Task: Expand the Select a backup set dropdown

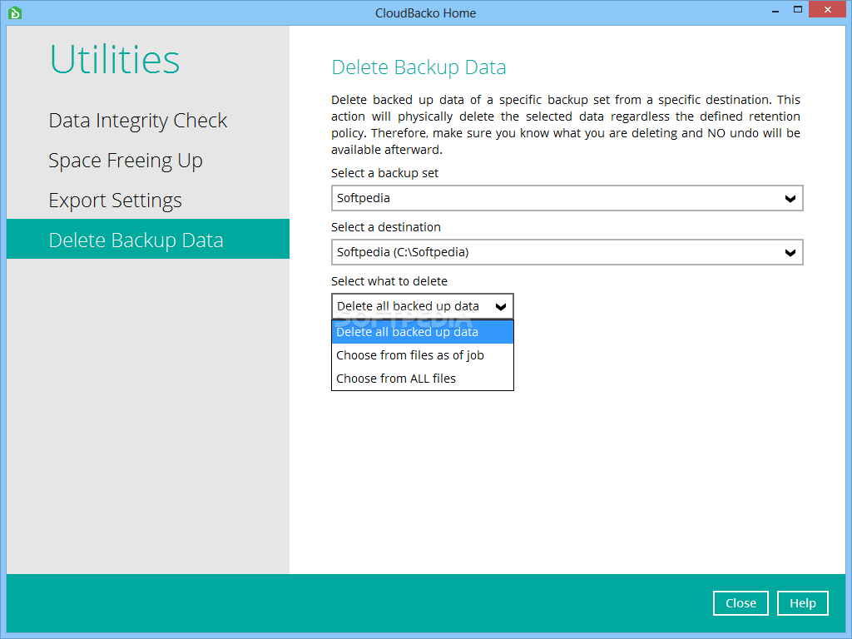Action: tap(567, 198)
